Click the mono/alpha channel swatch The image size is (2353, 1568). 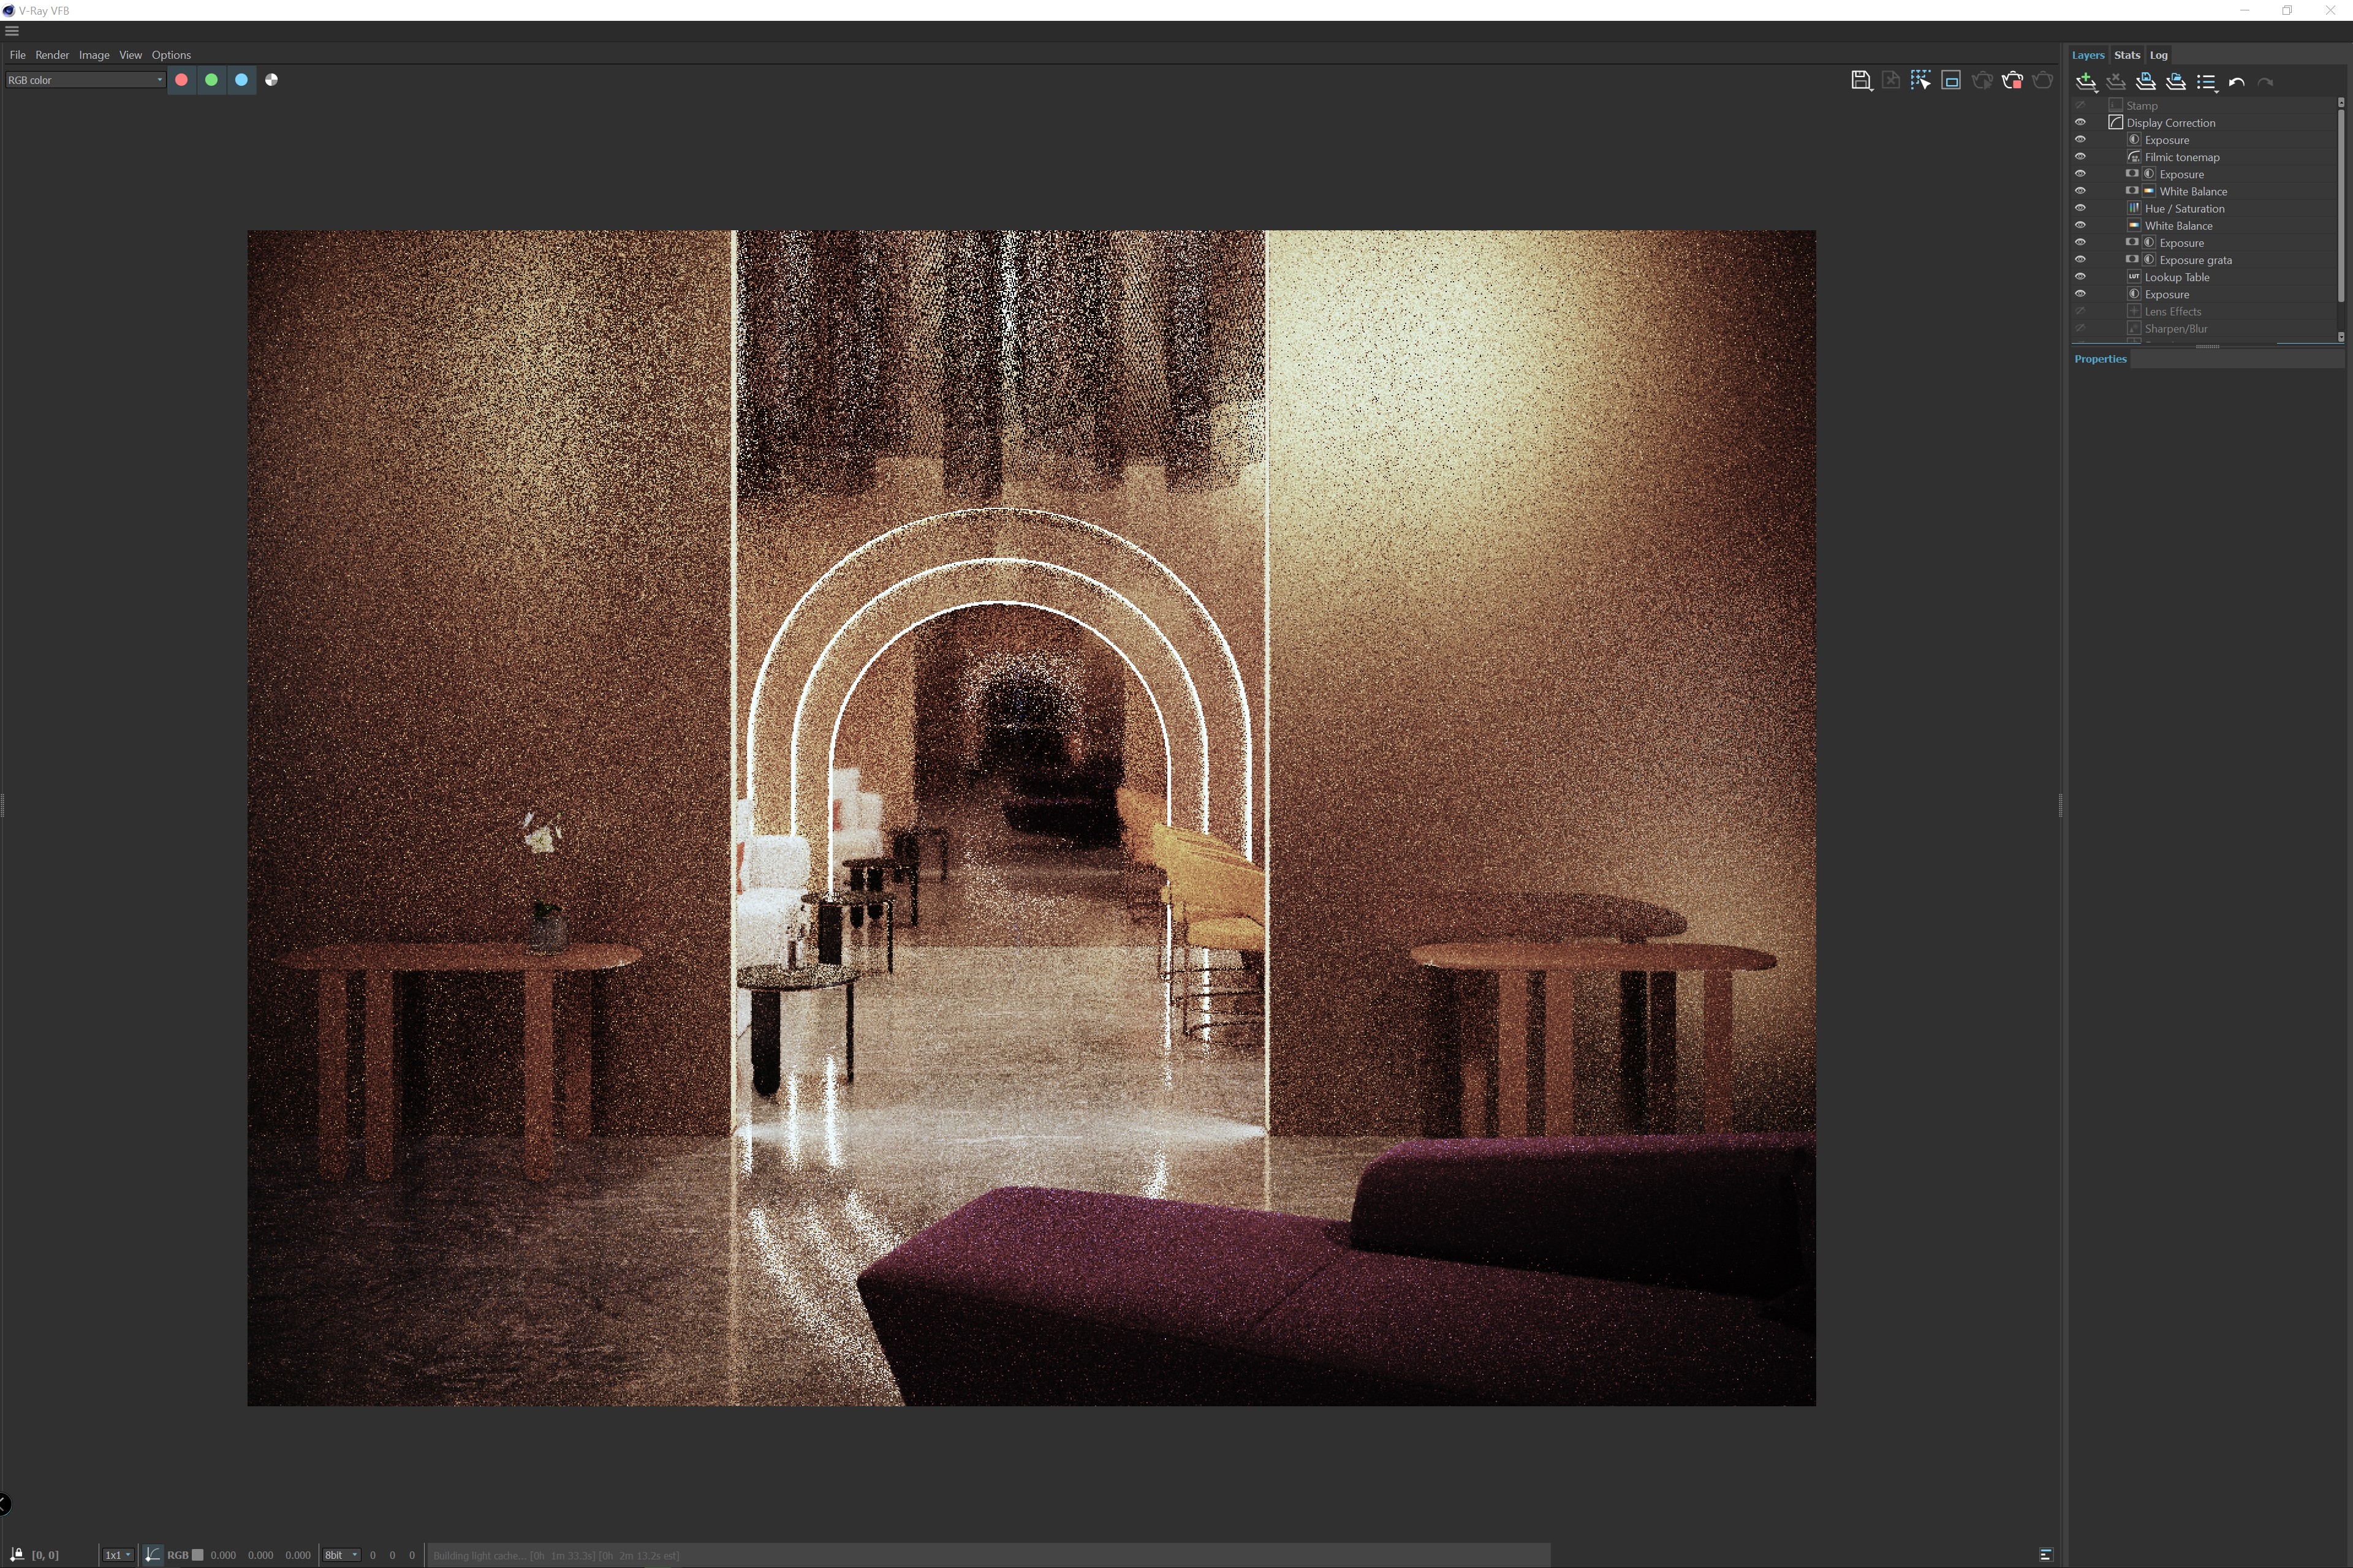271,80
